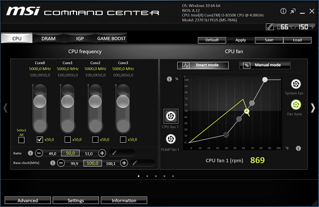This screenshot has width=319, height=207.
Task: Tick the Select All checkbox
Action: pyautogui.click(x=21, y=140)
